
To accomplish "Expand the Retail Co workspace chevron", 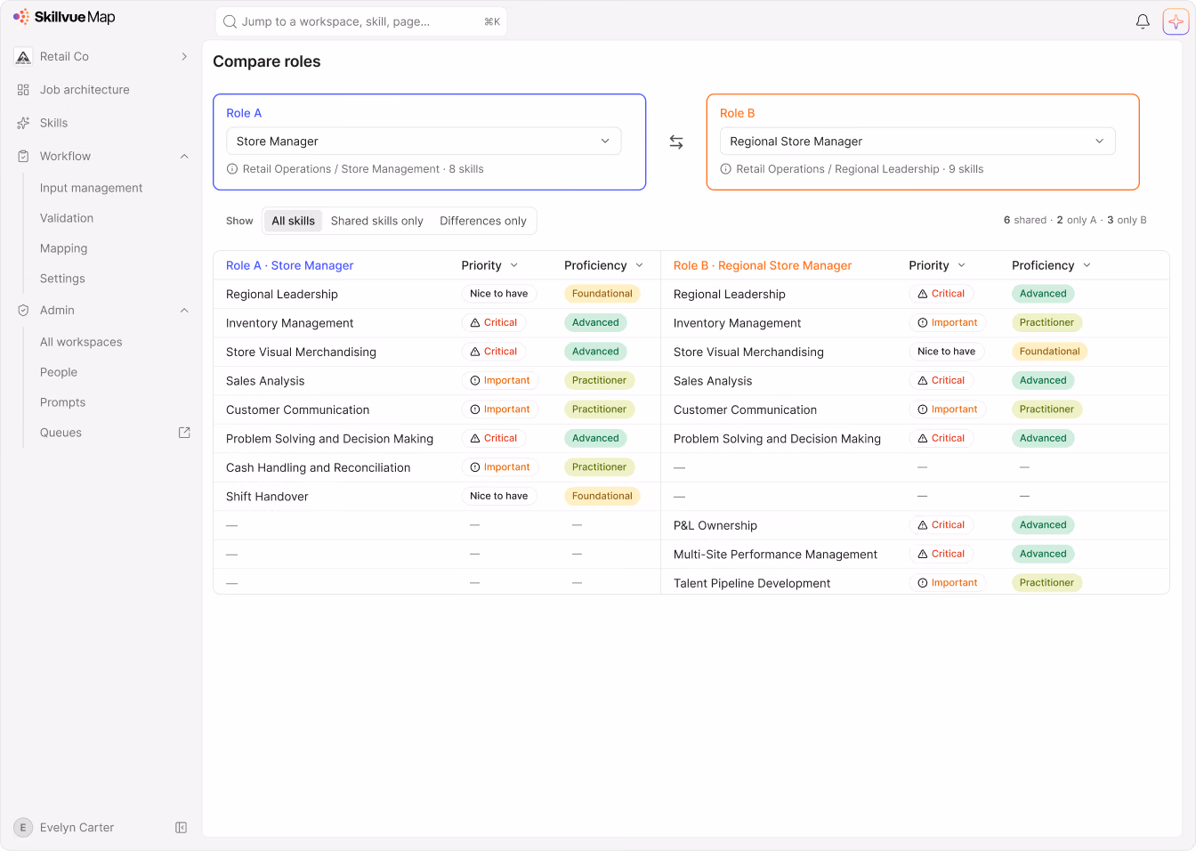I will coord(184,57).
